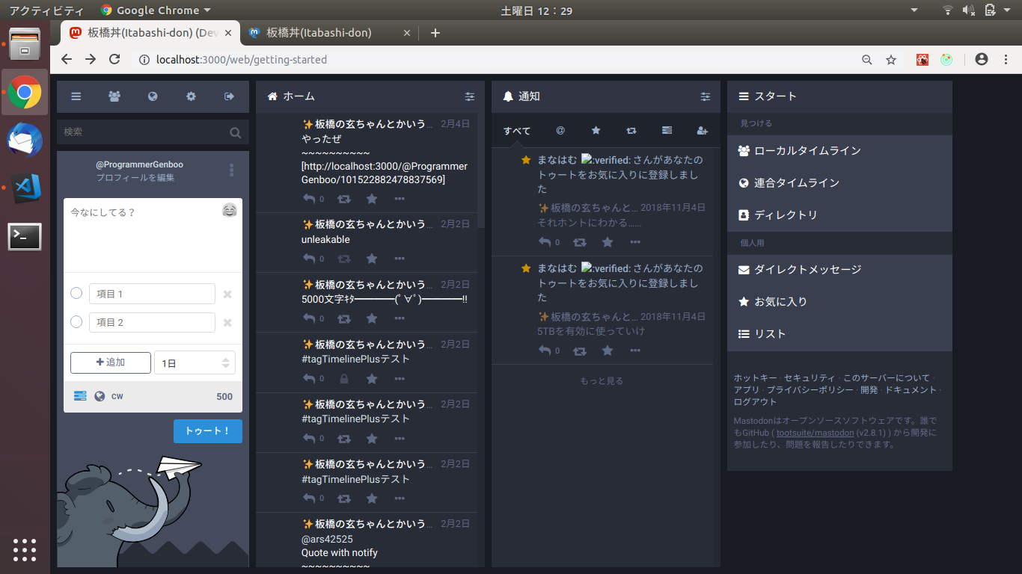Switch to the mentions @ notification tab
The height and width of the screenshot is (574, 1022).
point(560,131)
